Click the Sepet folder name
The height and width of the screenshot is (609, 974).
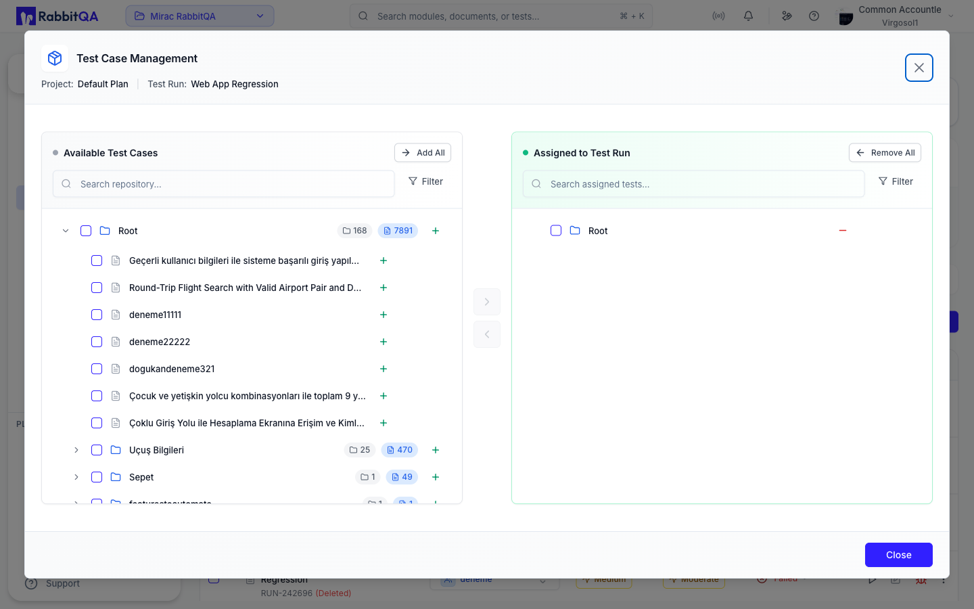(x=141, y=477)
